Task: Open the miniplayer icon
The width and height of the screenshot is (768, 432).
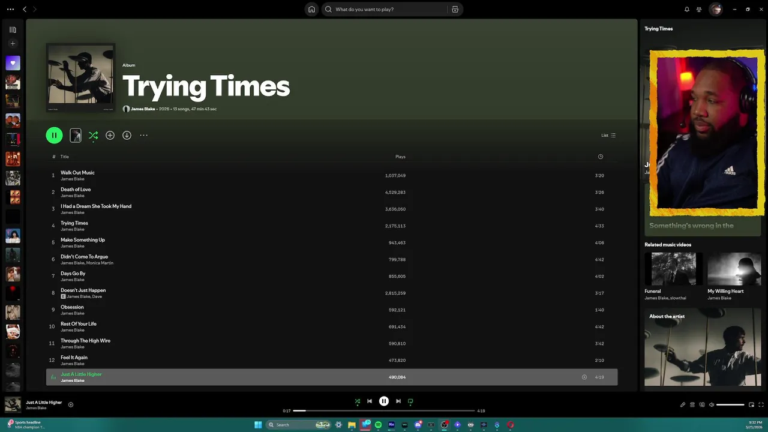Action: pyautogui.click(x=751, y=405)
